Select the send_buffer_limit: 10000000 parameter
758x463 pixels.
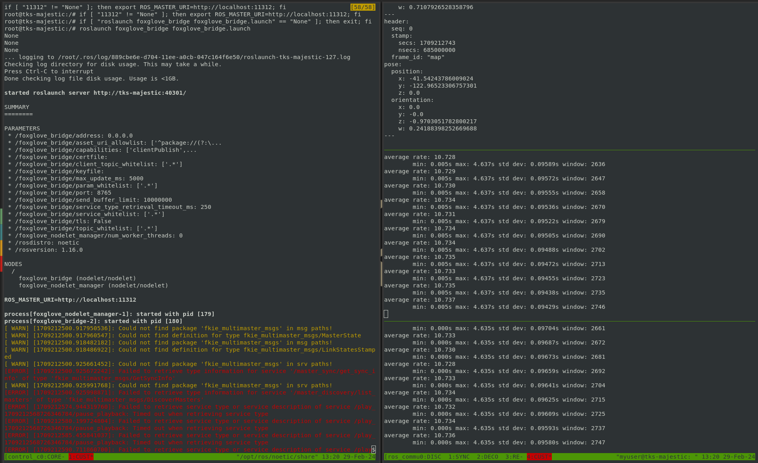(x=90, y=200)
